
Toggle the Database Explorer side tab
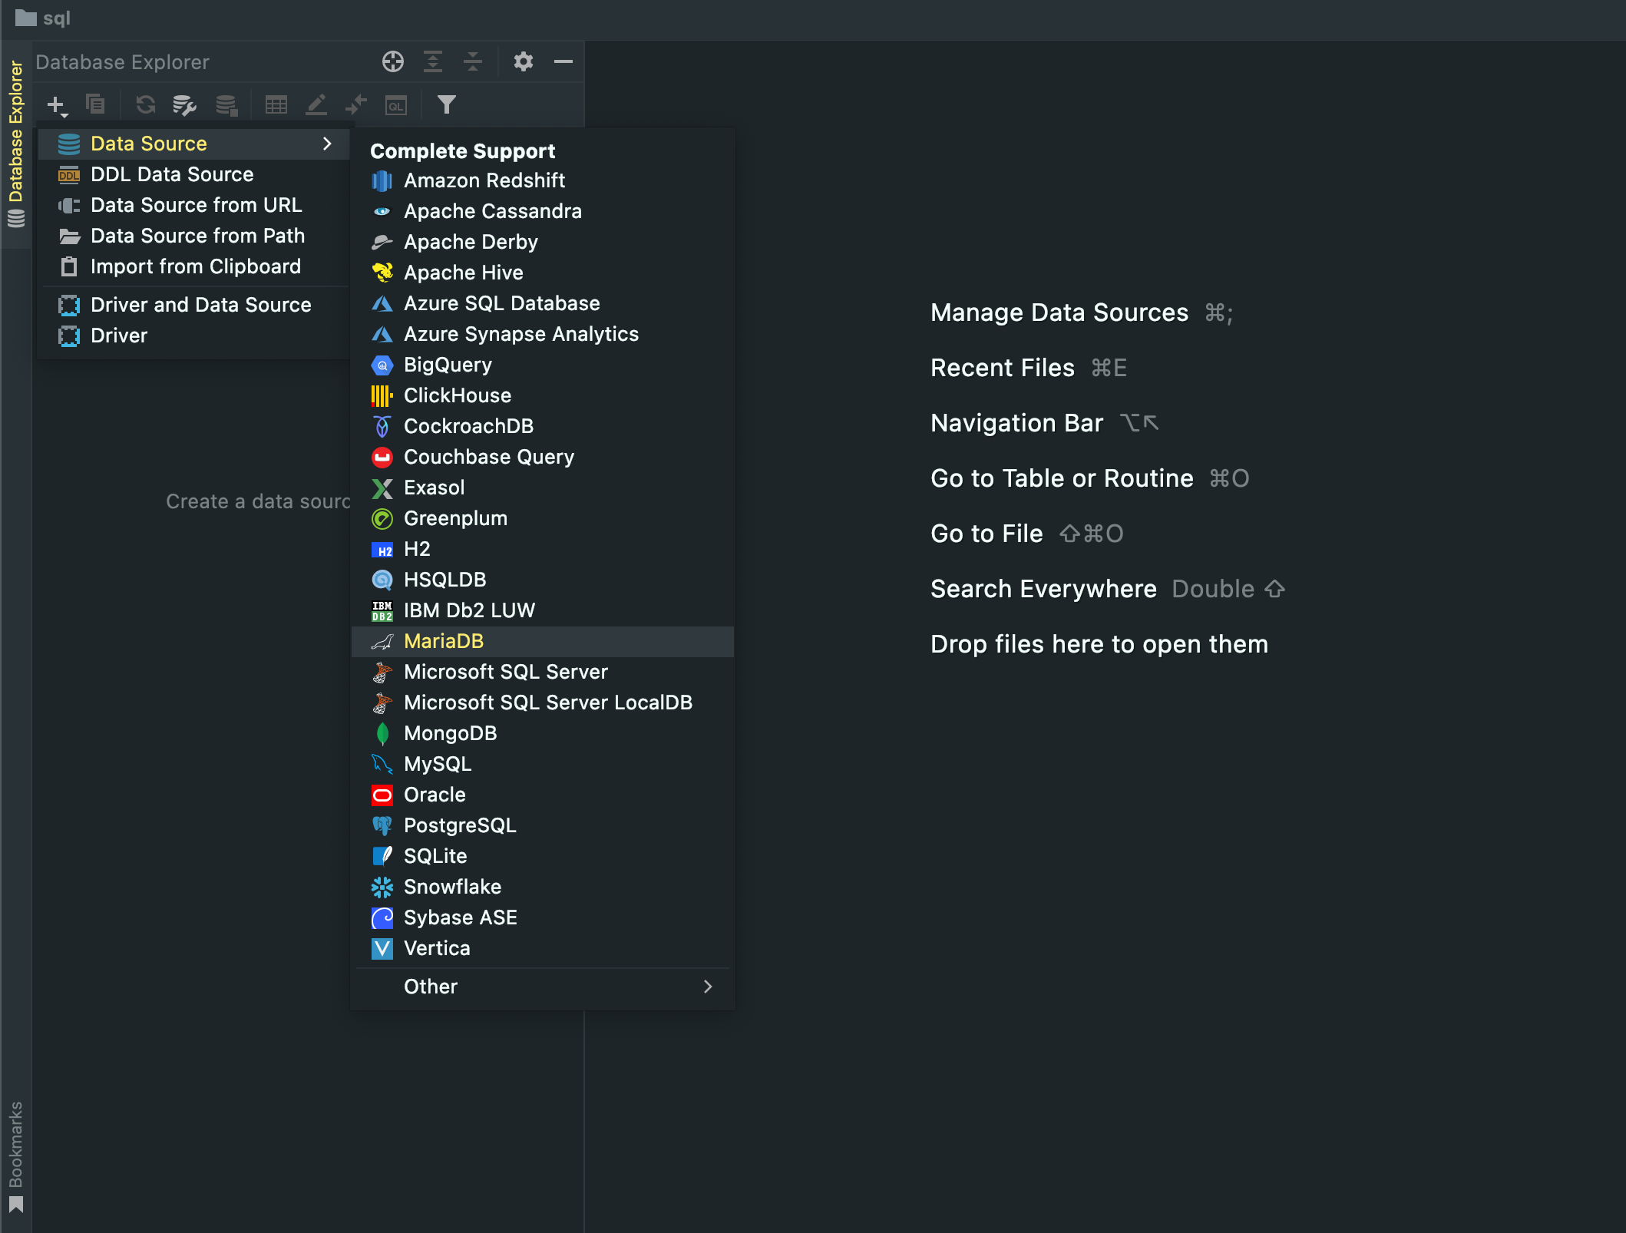15,144
